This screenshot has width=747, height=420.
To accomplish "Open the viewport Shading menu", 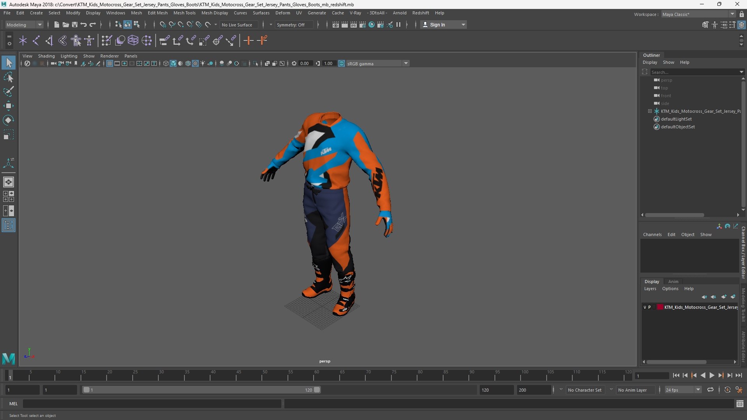I will [46, 56].
